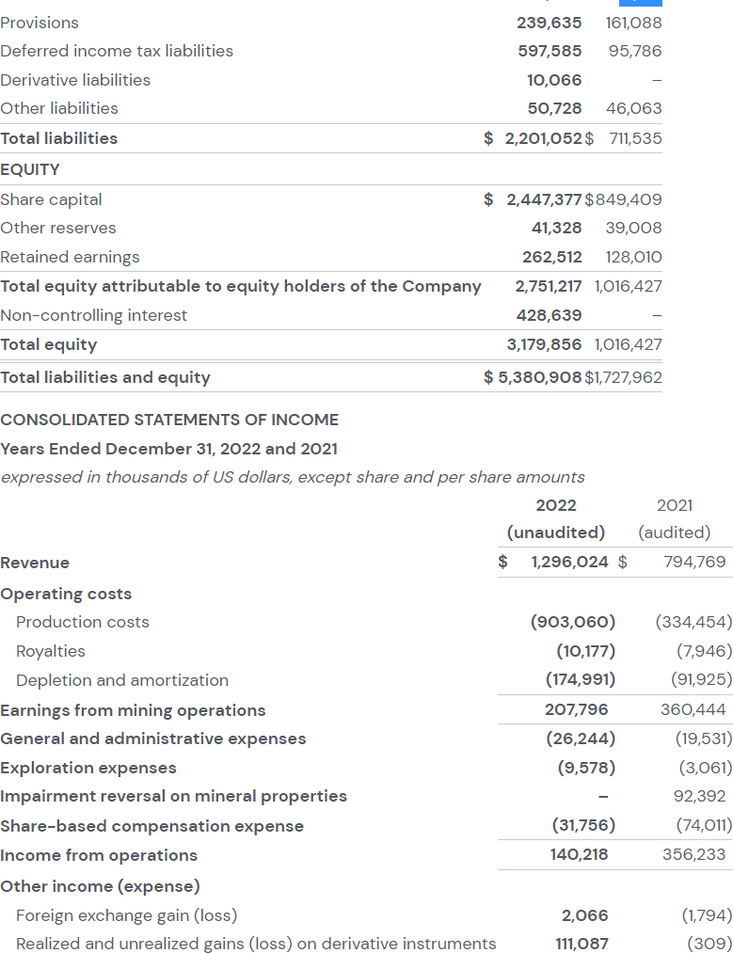The height and width of the screenshot is (953, 733).
Task: Select the Total equity value 3,179,856
Action: 544,344
